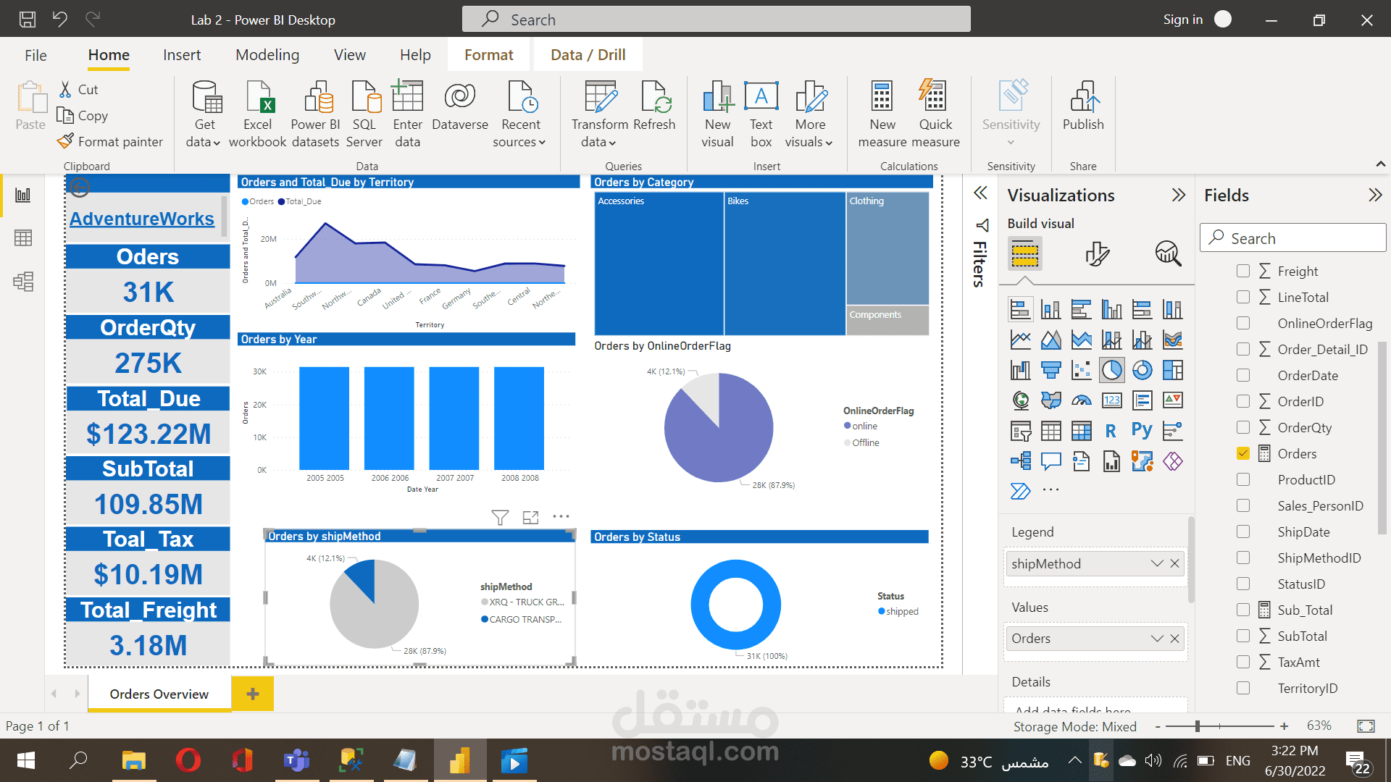This screenshot has height=782, width=1391.
Task: Select the pie chart visualization icon
Action: pos(1112,369)
